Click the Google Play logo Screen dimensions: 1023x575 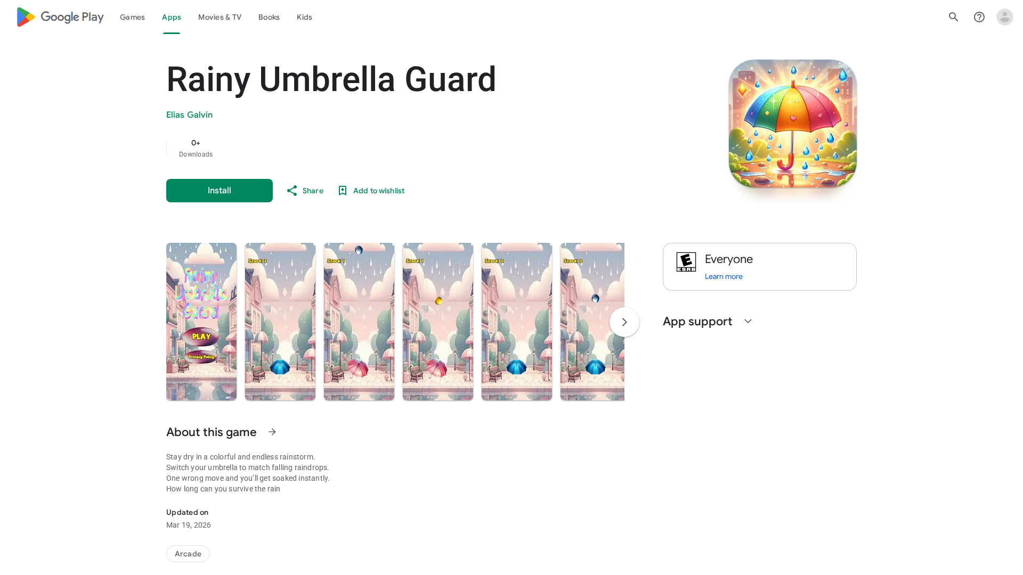[60, 17]
